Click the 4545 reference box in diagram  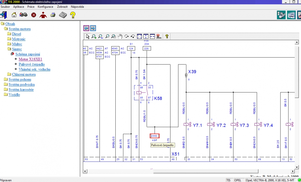coord(115,48)
